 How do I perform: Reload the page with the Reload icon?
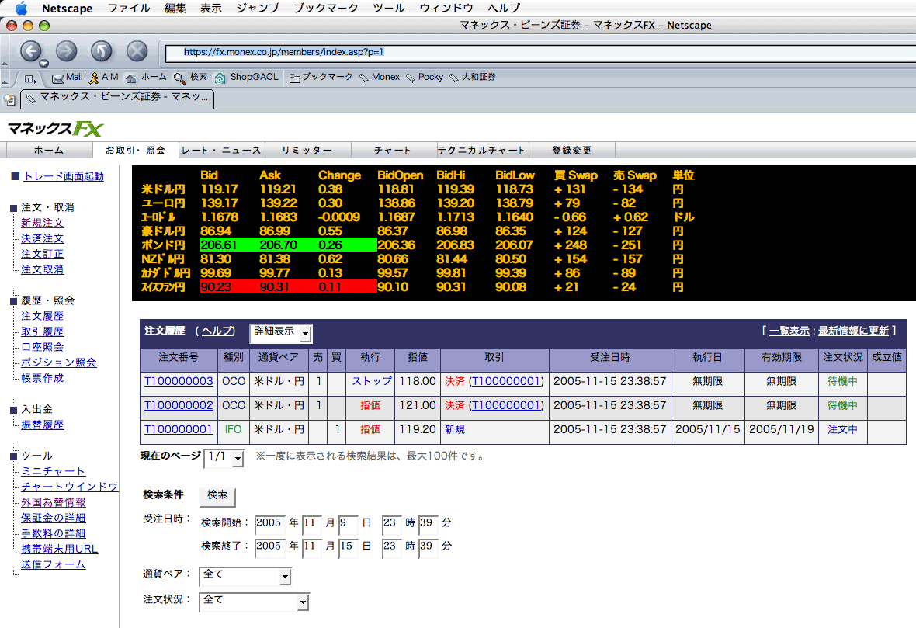pyautogui.click(x=101, y=51)
